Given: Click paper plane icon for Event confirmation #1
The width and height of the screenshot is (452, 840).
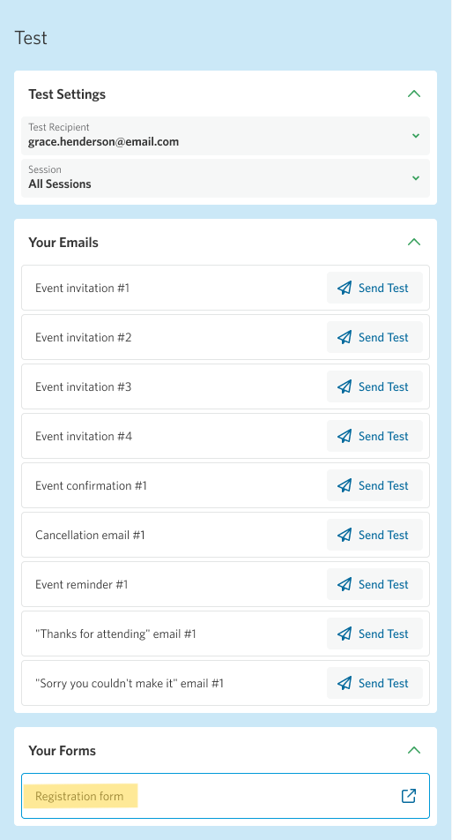Looking at the screenshot, I should coord(345,485).
